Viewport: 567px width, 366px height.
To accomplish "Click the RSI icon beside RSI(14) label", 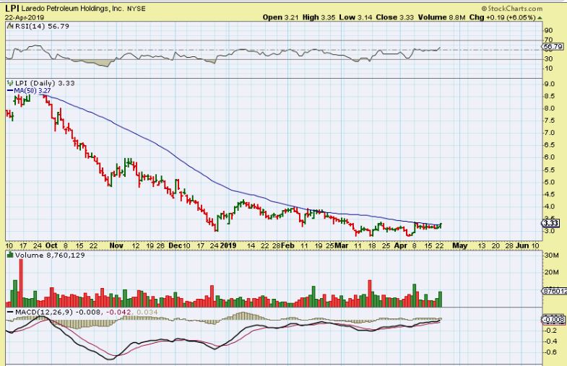I will 11,26.
